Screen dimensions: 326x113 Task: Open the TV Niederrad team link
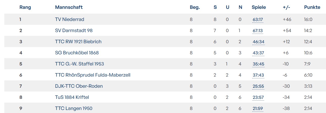pos(69,19)
